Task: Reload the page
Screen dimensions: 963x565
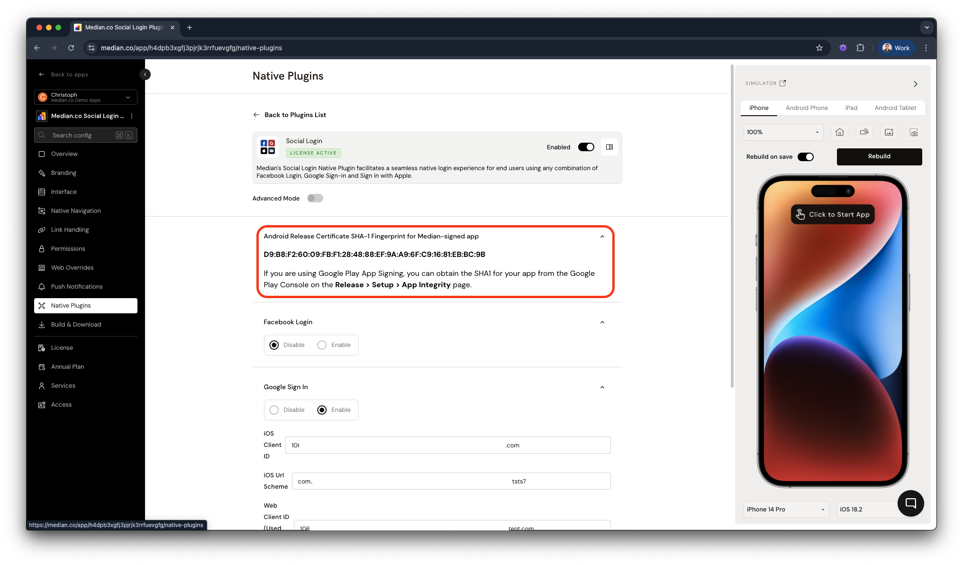Action: pos(71,48)
